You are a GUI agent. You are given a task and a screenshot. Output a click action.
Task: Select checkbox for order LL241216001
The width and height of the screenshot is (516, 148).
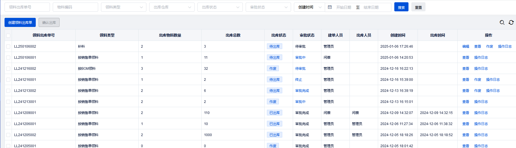click(x=8, y=80)
